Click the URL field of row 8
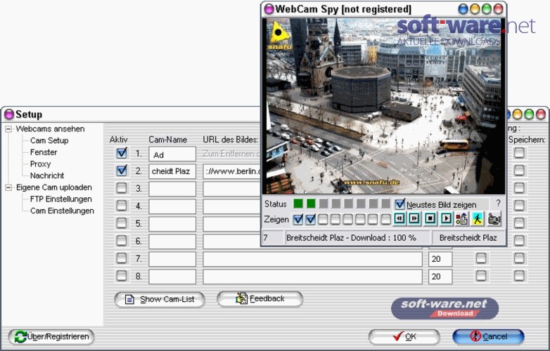The image size is (550, 351). 312,277
